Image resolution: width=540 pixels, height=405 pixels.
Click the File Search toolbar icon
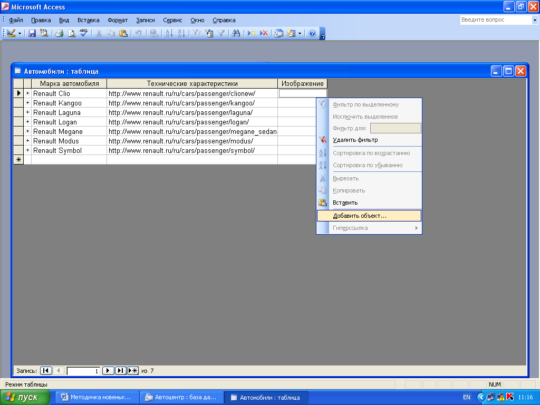[44, 33]
